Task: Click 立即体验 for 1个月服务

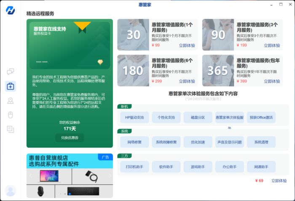Action: click(x=187, y=45)
